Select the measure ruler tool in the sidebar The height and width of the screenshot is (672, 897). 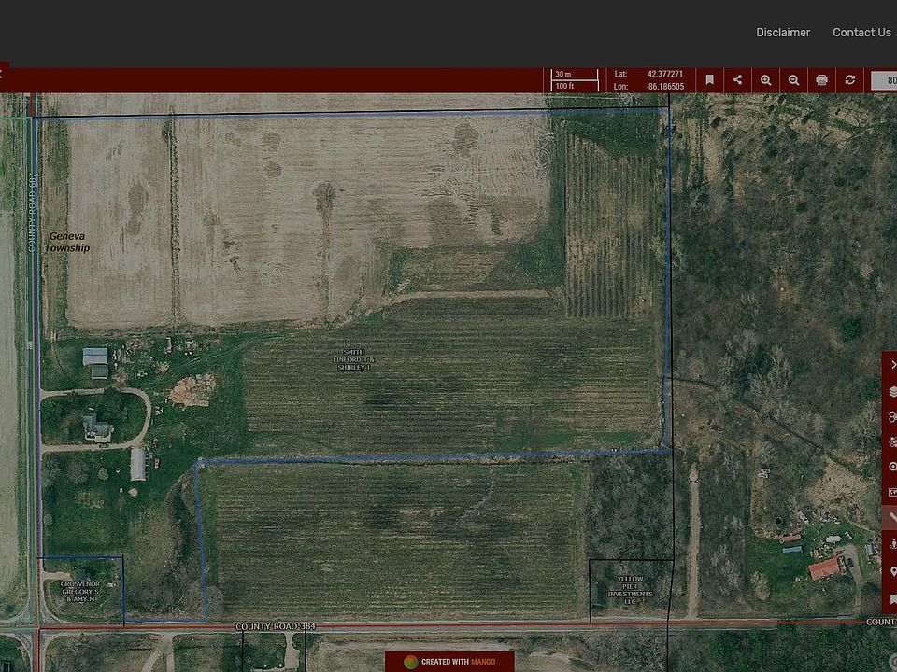[892, 517]
